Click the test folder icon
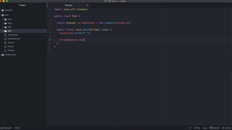 point(5,31)
